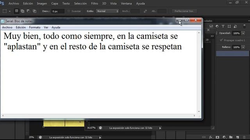Click Notepad horizontal scrollbar right arrow
Viewport: 250px width, 140px height.
pos(195,116)
